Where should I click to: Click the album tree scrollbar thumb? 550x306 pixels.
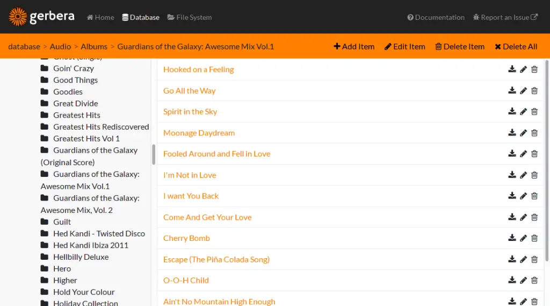[x=153, y=154]
